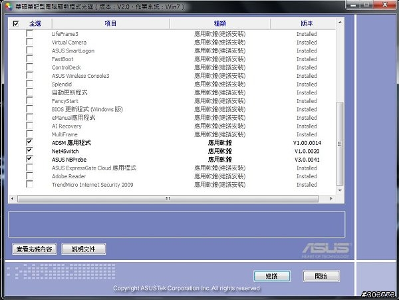Select the Splendid item name
This screenshot has height=300, width=399.
tap(62, 84)
